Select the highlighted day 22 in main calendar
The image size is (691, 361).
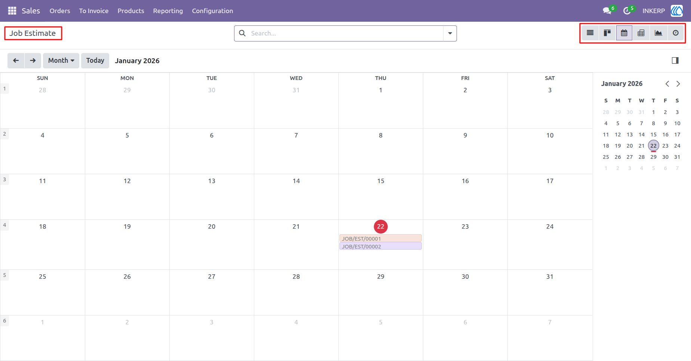pyautogui.click(x=381, y=226)
